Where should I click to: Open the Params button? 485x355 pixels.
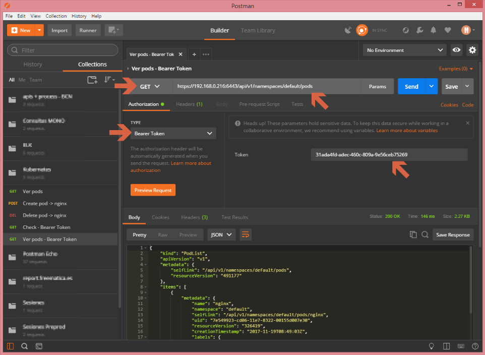[377, 87]
